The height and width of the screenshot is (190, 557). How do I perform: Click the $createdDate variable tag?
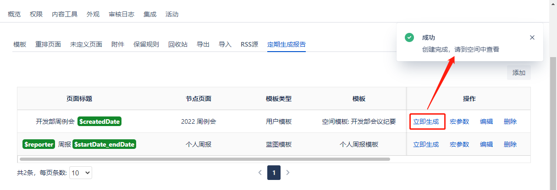(x=99, y=121)
